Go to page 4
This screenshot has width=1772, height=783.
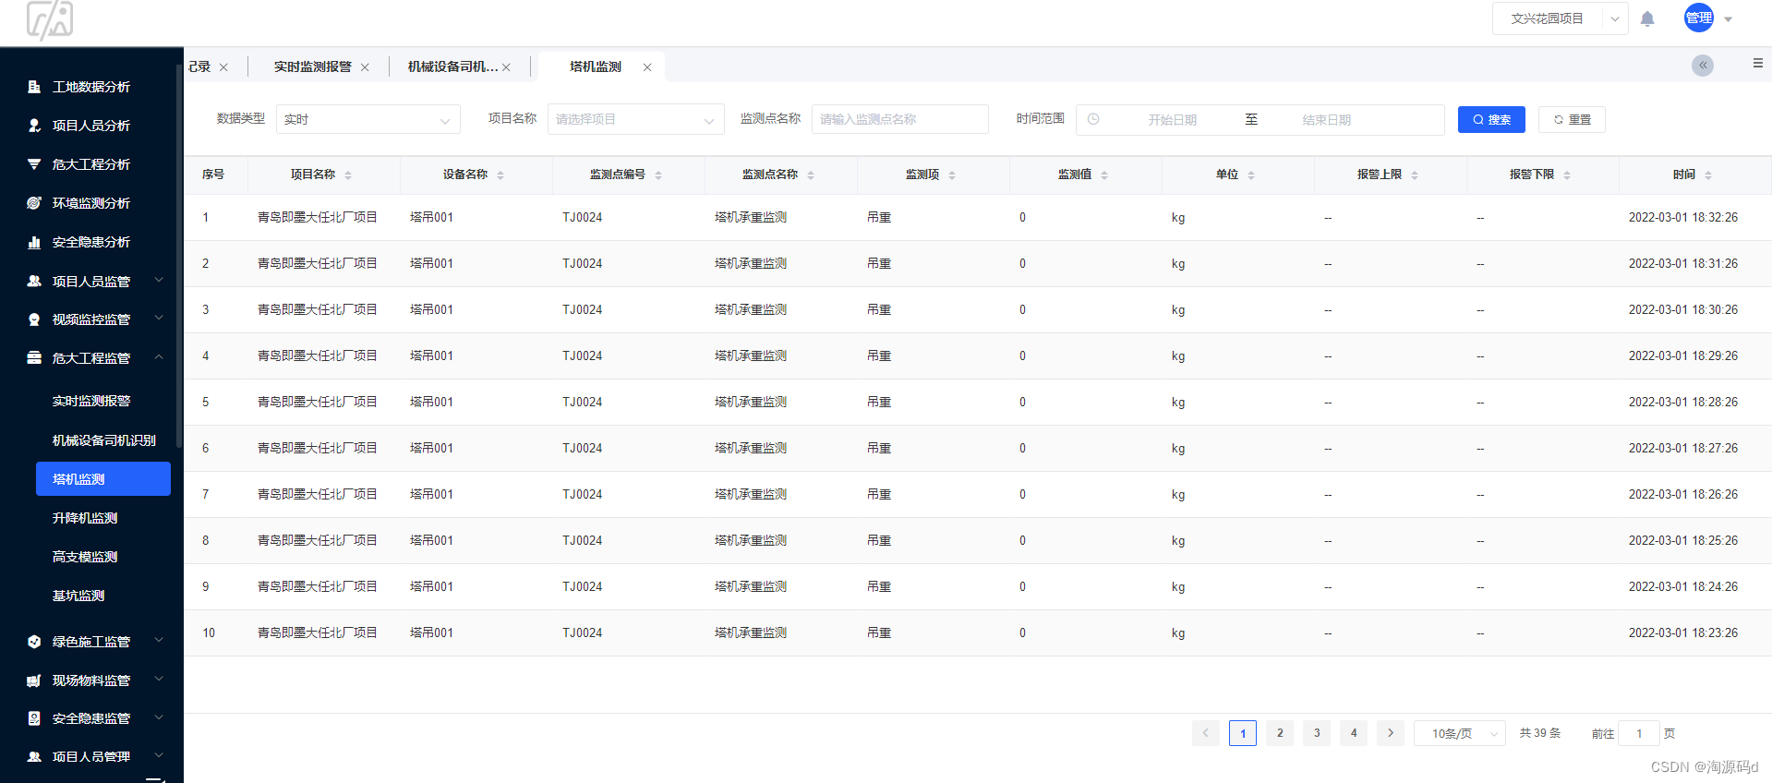[x=1354, y=733]
